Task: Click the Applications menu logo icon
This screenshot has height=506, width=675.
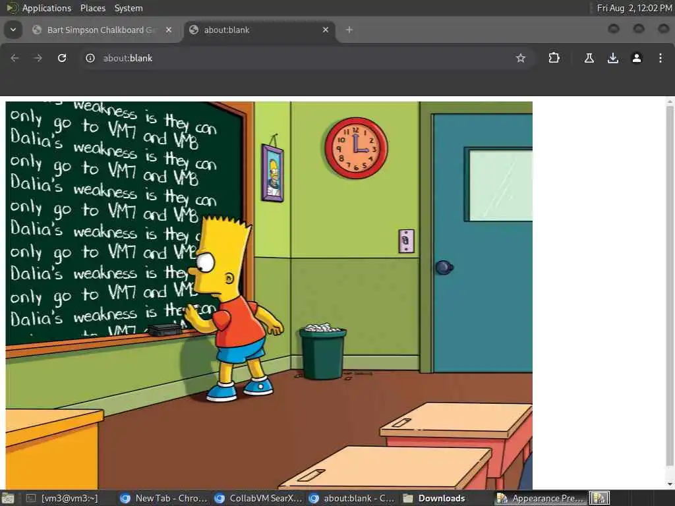Action: (12, 8)
